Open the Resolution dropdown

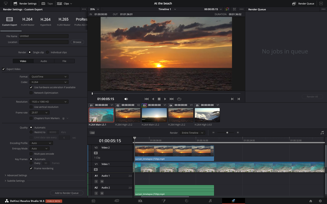[49, 102]
